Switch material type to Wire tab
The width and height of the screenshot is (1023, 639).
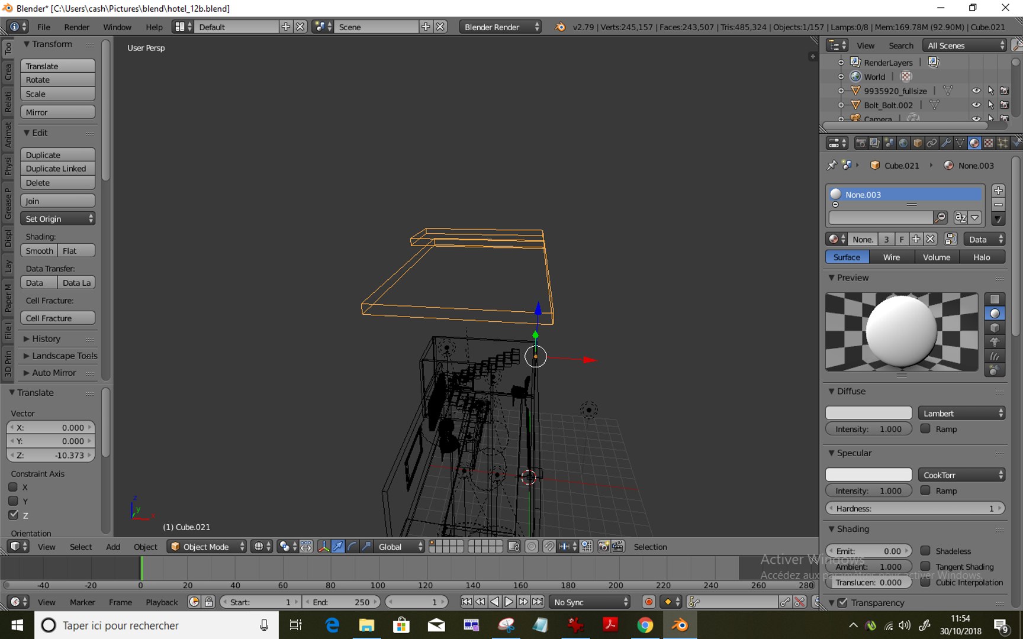[892, 257]
